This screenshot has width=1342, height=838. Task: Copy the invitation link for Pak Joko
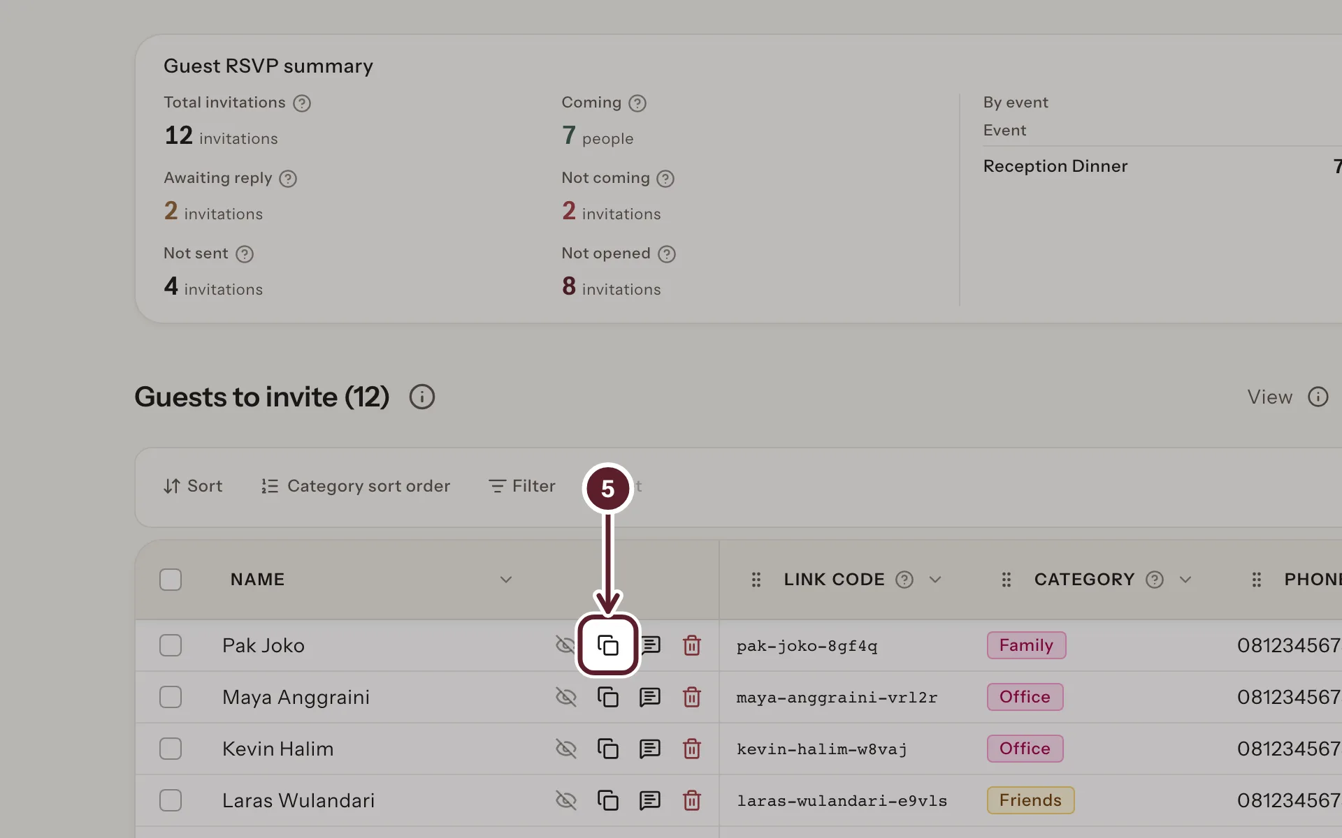(607, 645)
